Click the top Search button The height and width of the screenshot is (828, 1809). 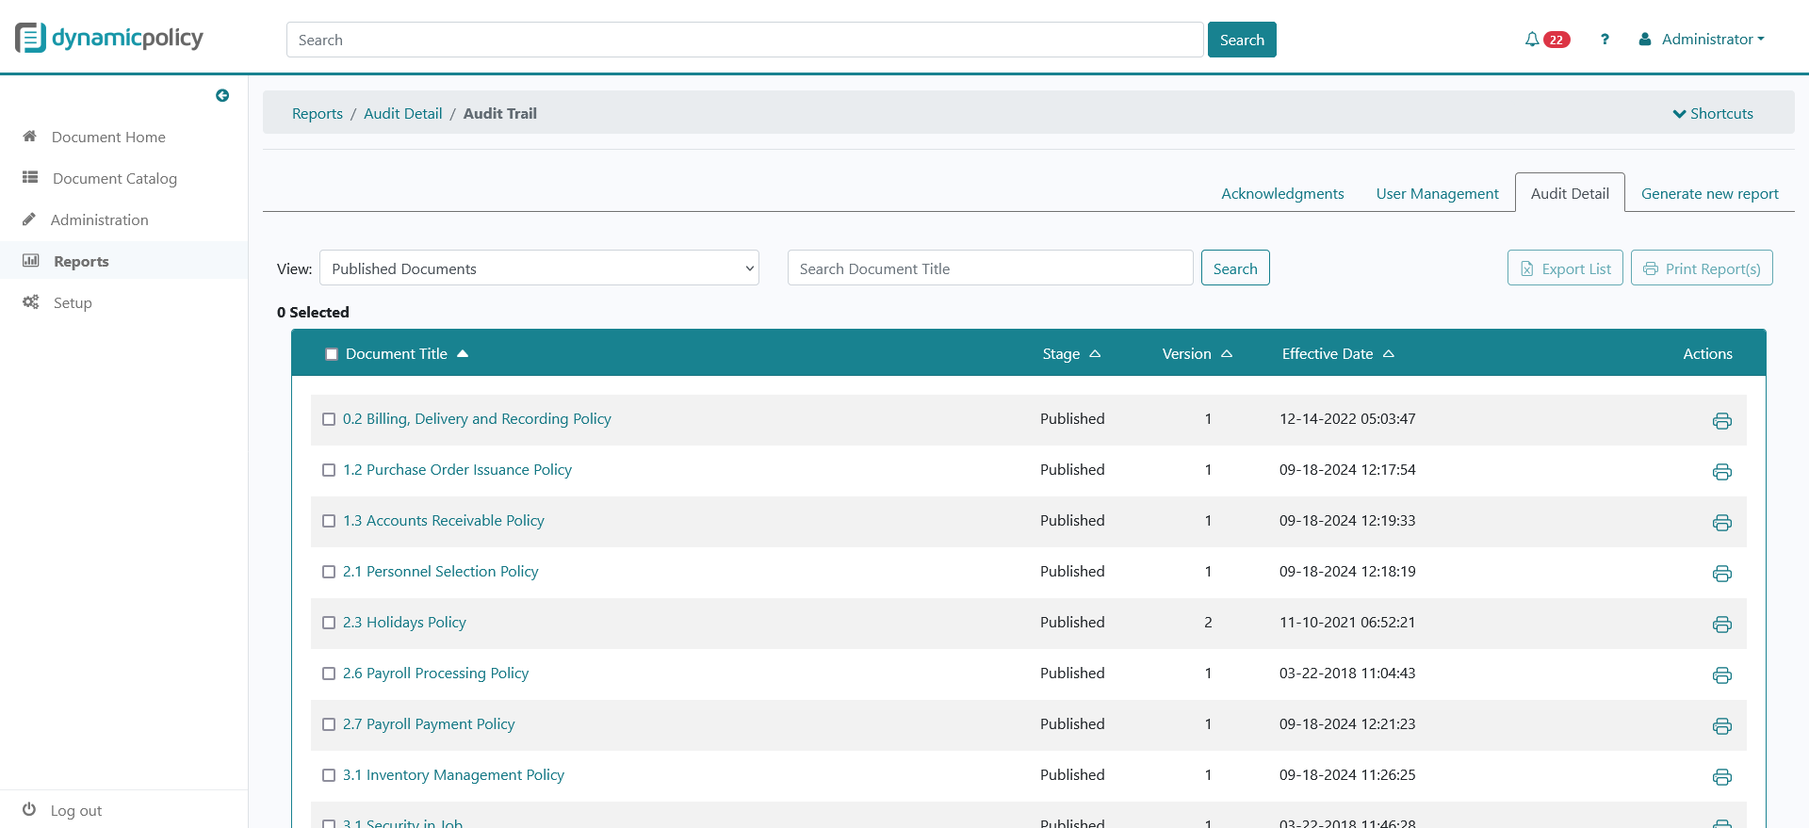(x=1242, y=40)
